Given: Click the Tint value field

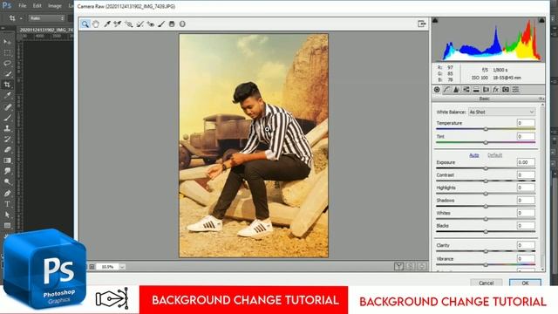Looking at the screenshot, I should [526, 136].
